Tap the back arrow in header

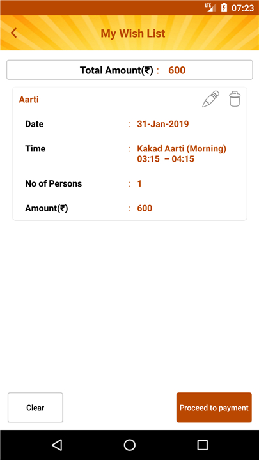pyautogui.click(x=13, y=33)
